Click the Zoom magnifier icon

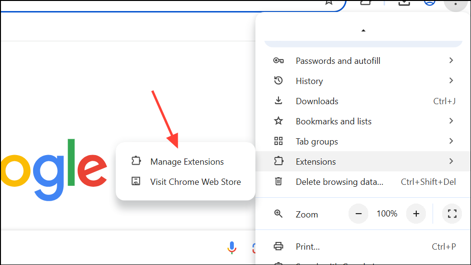tap(278, 214)
